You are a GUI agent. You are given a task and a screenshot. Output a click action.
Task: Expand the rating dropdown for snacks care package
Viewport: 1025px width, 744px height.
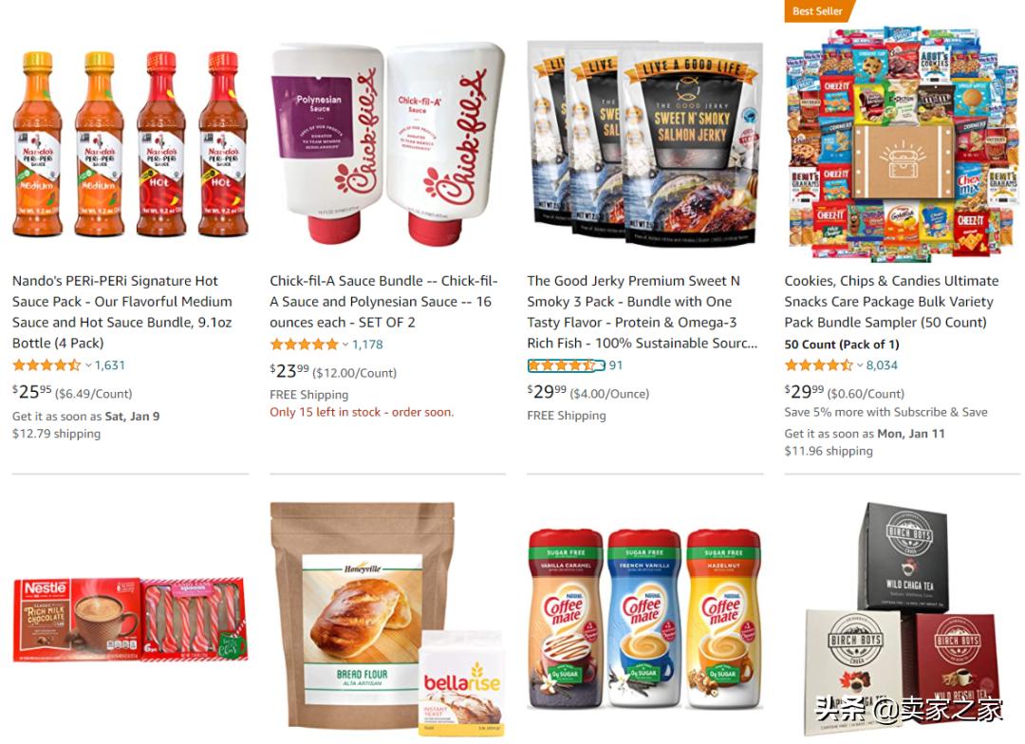[x=860, y=365]
